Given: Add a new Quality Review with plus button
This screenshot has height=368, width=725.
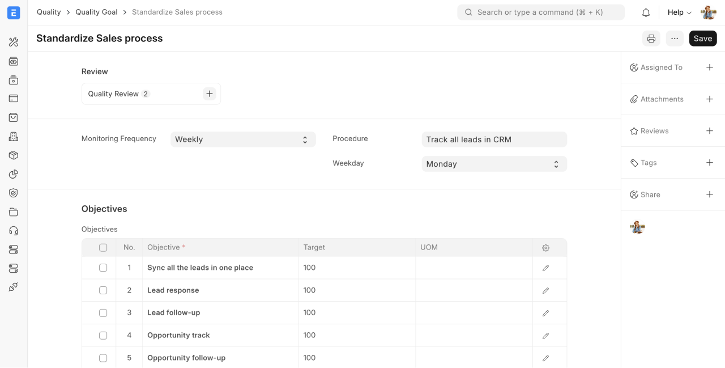Looking at the screenshot, I should click(x=210, y=94).
